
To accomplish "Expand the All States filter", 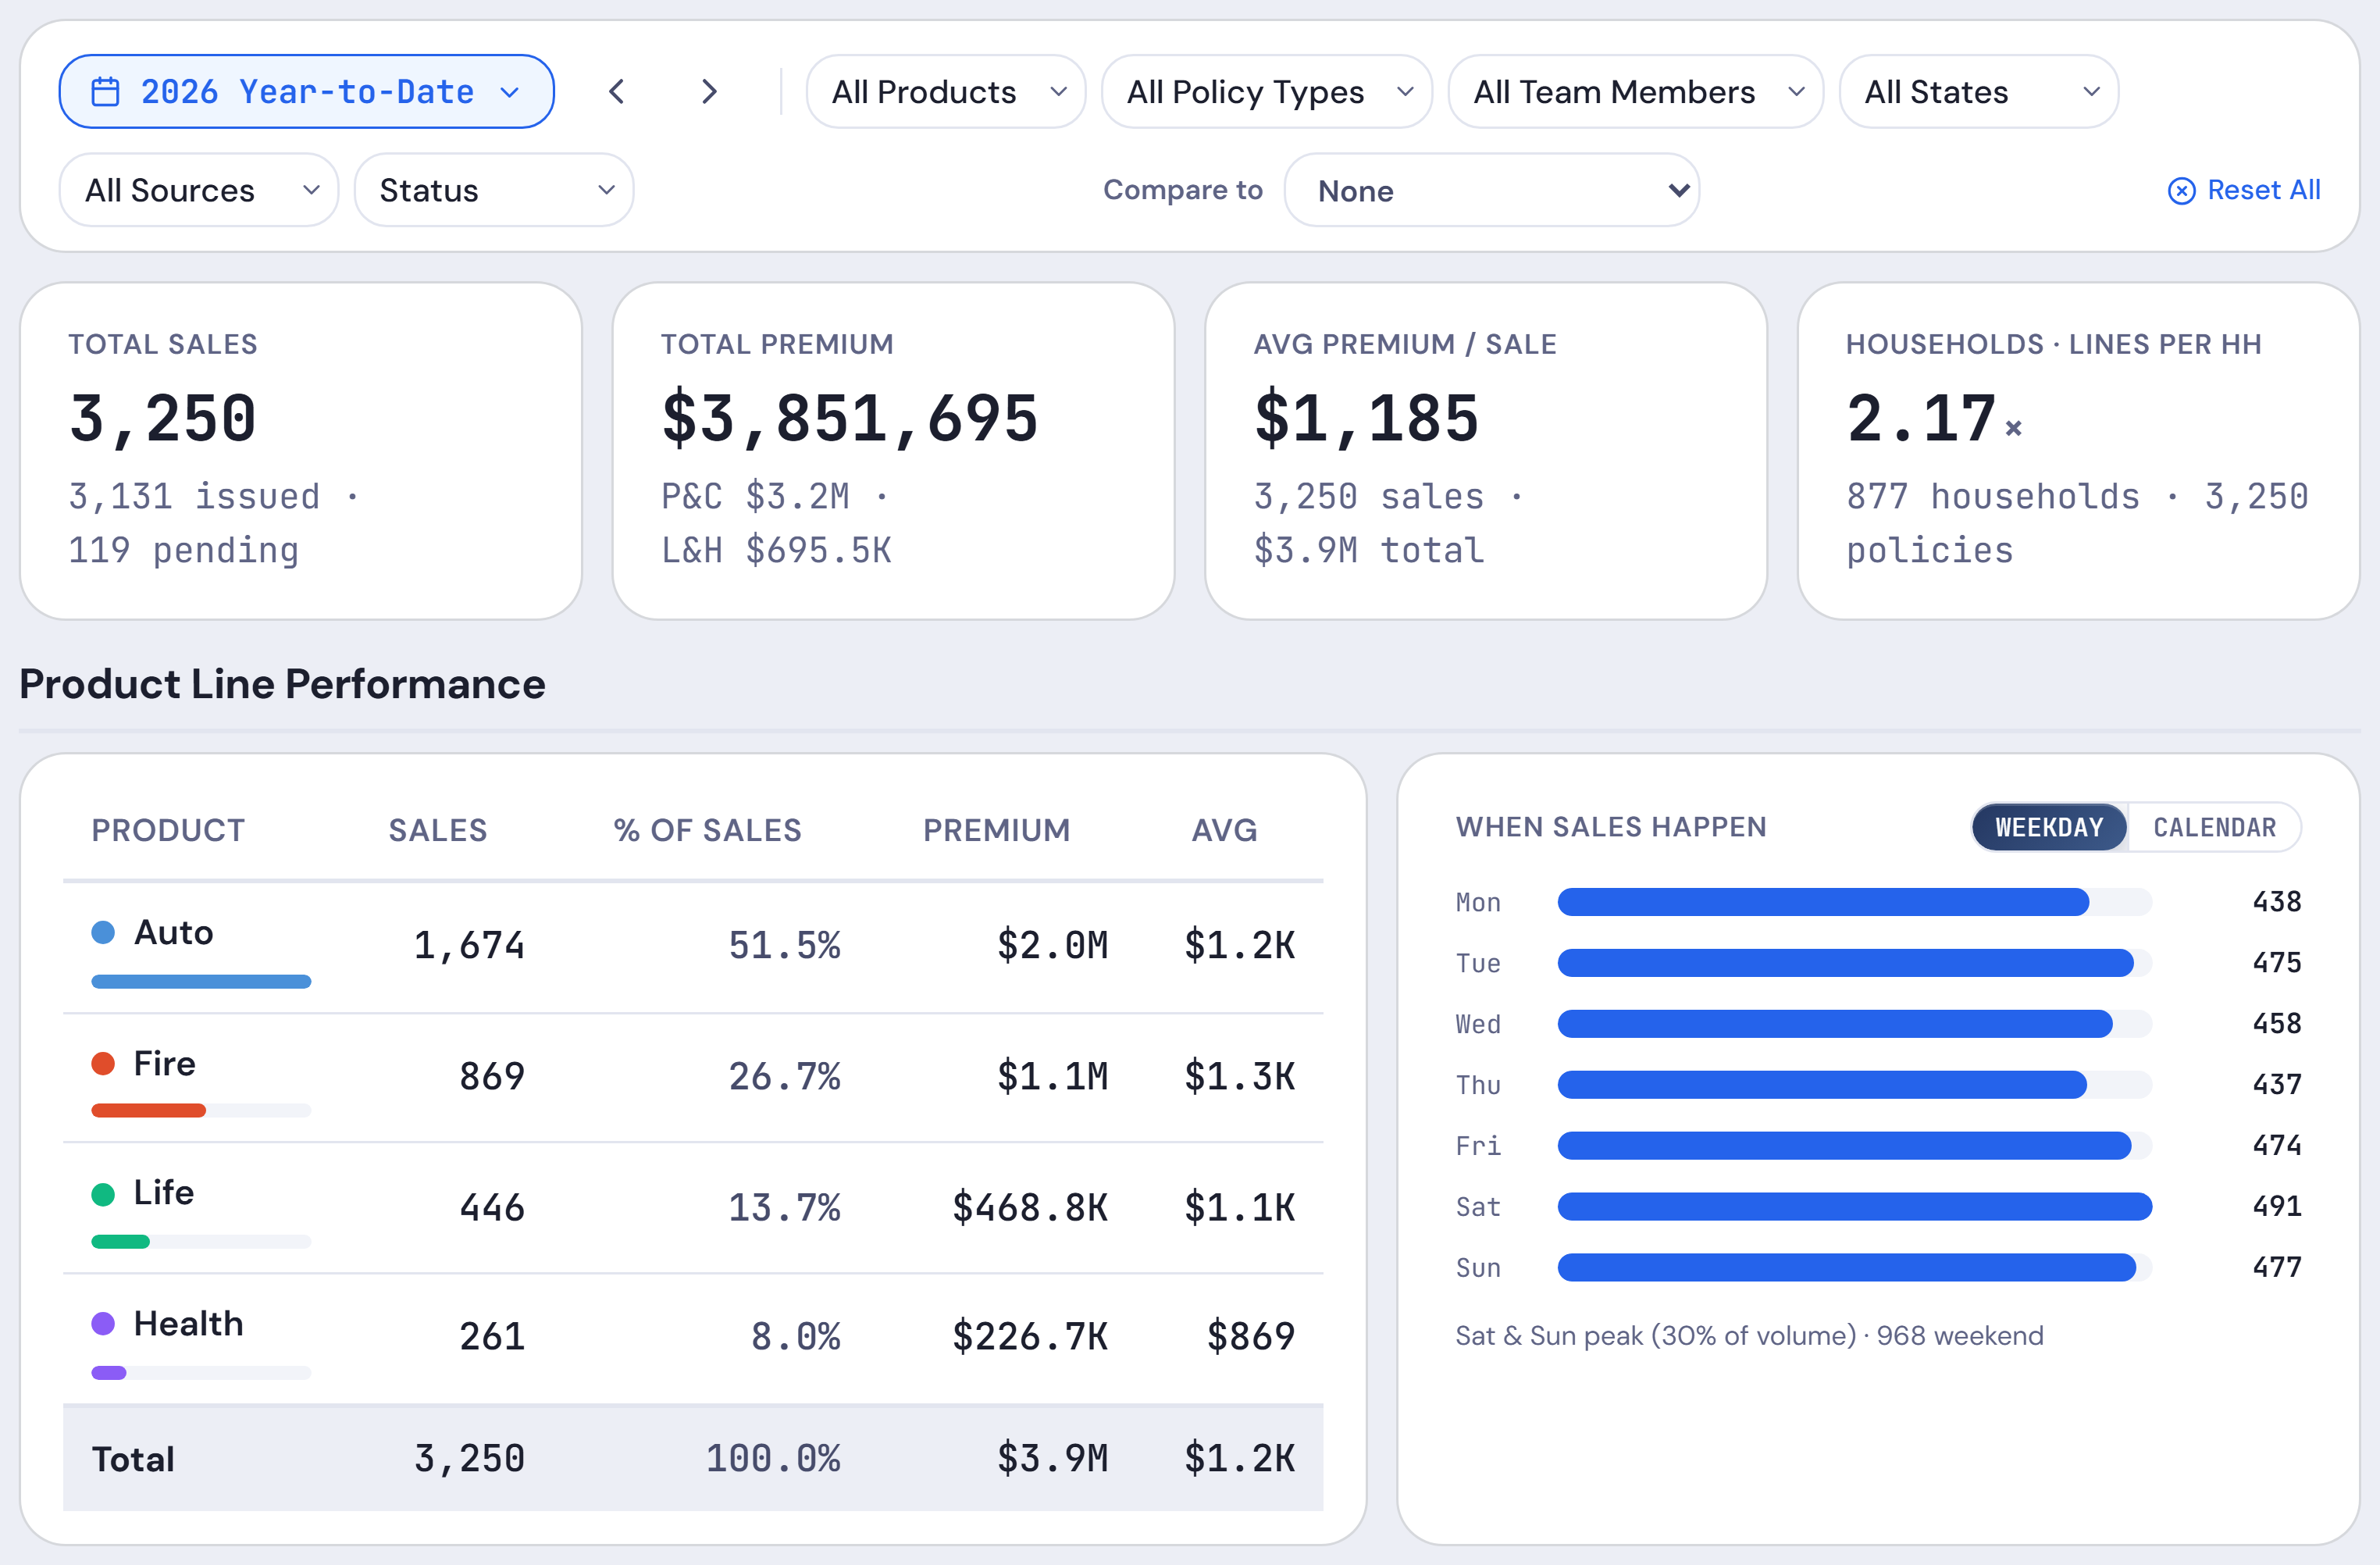I will click(1978, 92).
